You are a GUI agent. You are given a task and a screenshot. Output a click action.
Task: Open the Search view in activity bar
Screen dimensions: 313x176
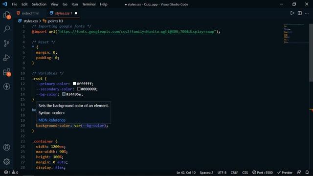point(6,29)
